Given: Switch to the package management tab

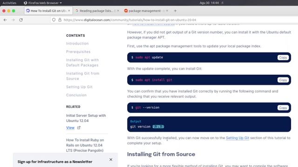Looking at the screenshot, I should pyautogui.click(x=146, y=11).
